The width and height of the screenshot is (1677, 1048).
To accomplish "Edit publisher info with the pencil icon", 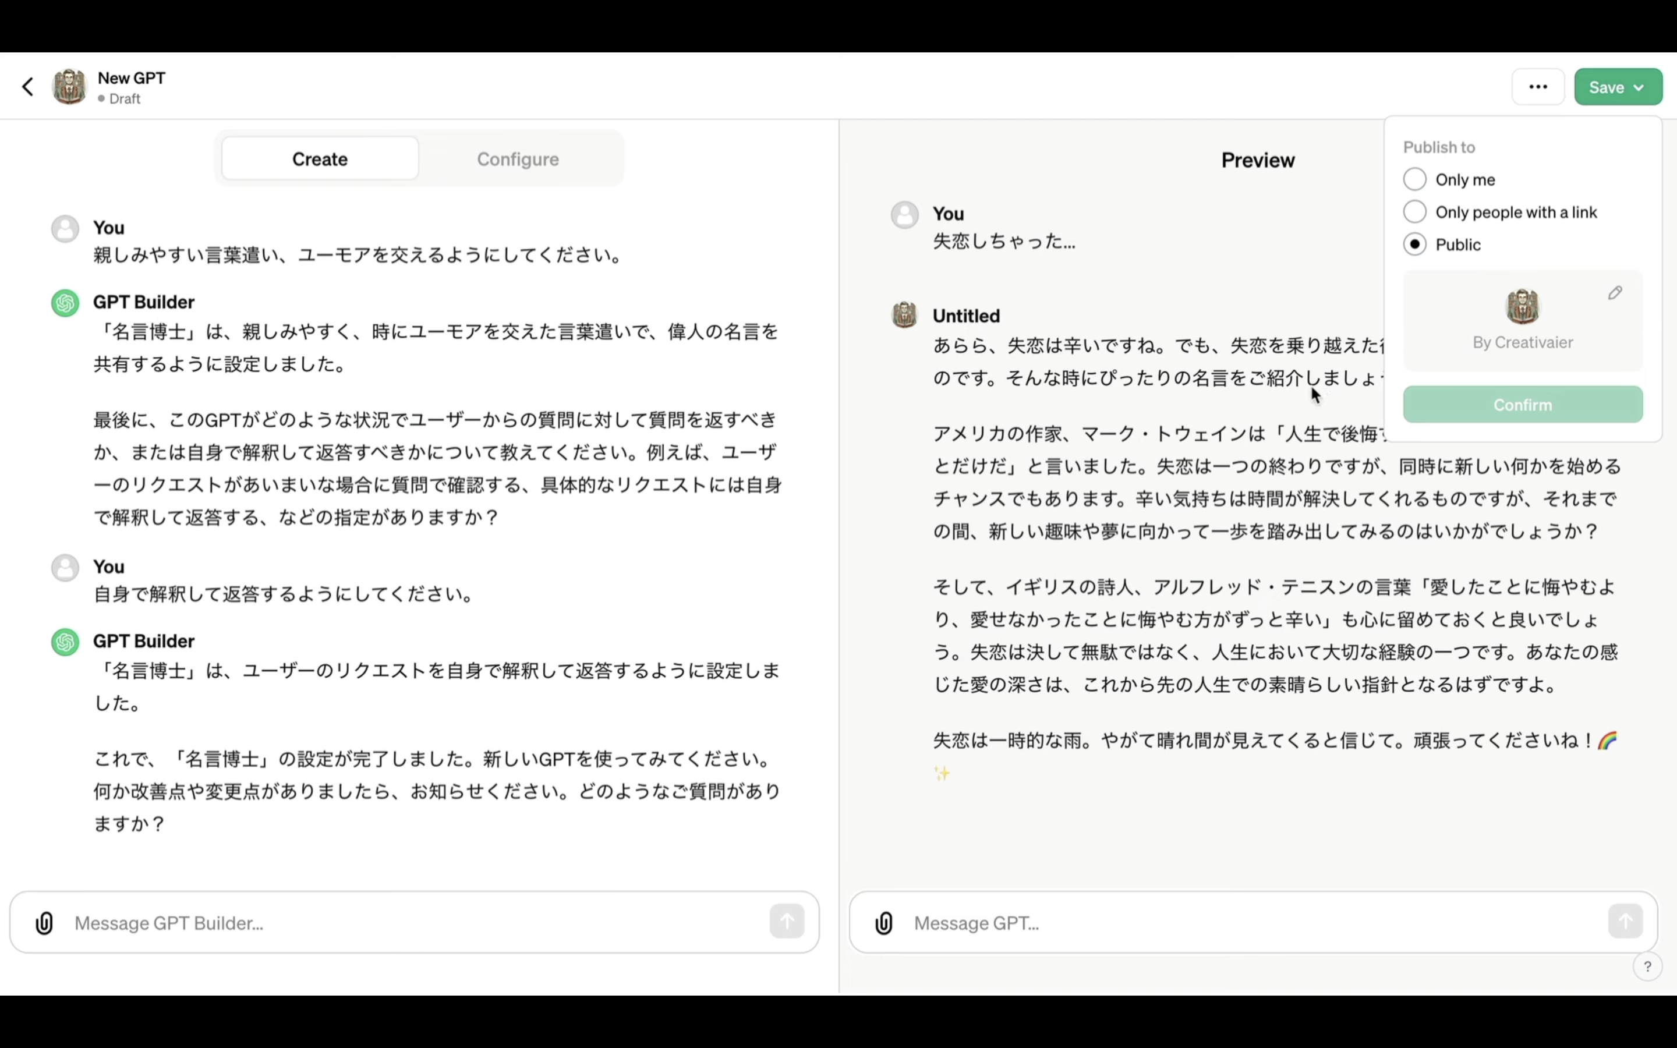I will click(1615, 293).
